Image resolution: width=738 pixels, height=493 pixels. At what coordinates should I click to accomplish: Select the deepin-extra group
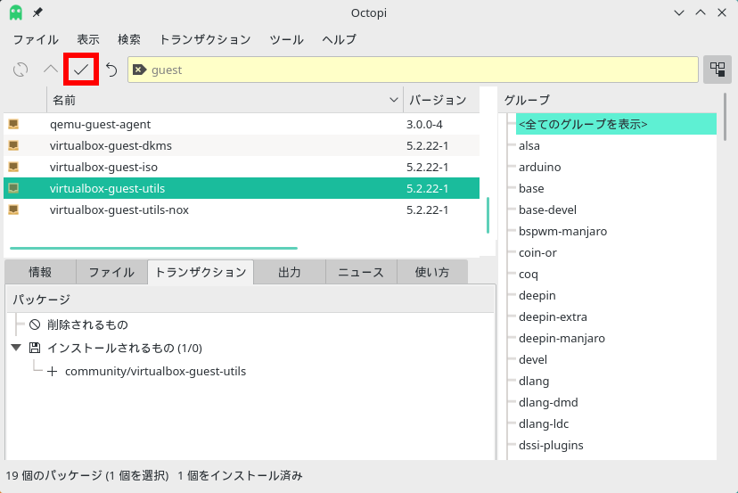tap(553, 316)
